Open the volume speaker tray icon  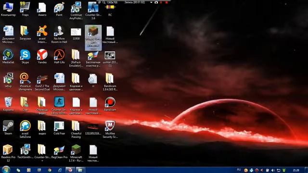coord(273,170)
